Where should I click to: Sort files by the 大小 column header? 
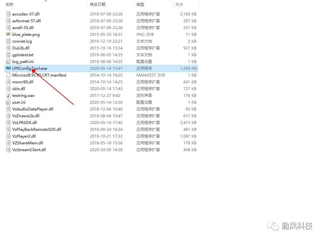(x=179, y=4)
